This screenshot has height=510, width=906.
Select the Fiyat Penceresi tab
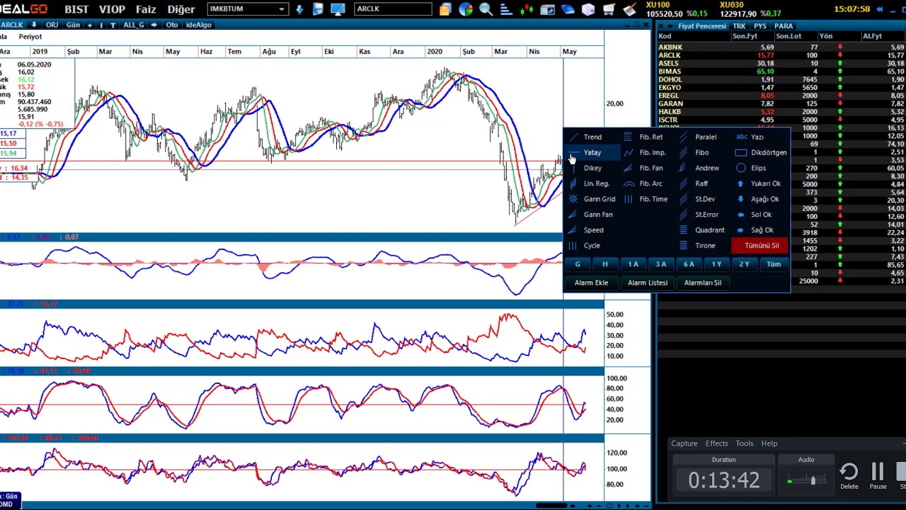pyautogui.click(x=701, y=26)
